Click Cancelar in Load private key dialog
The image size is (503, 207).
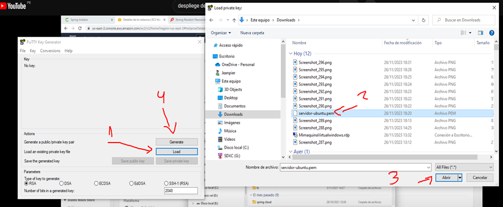pyautogui.click(x=480, y=178)
